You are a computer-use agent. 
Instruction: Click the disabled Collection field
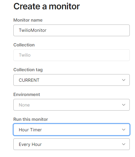[x=72, y=55]
